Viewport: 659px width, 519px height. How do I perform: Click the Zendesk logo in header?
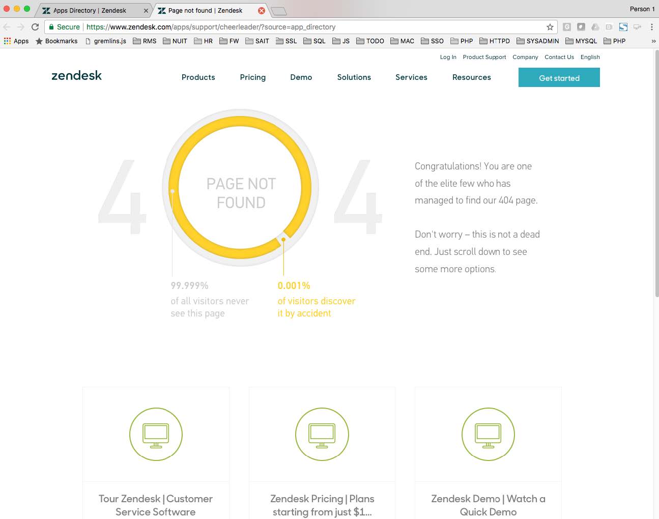(76, 76)
